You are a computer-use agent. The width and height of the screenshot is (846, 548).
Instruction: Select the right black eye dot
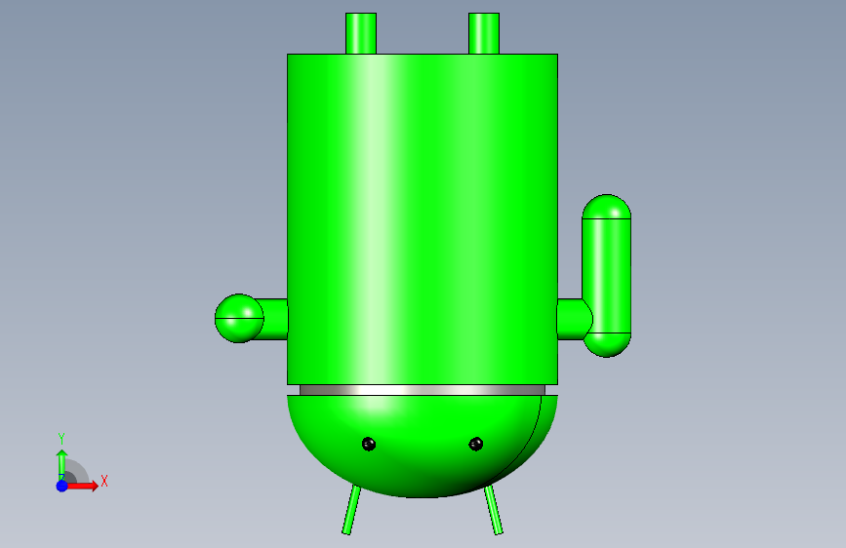[476, 444]
